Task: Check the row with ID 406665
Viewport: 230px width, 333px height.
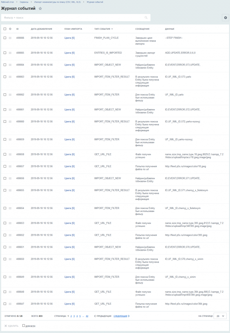Action: click(x=5, y=53)
